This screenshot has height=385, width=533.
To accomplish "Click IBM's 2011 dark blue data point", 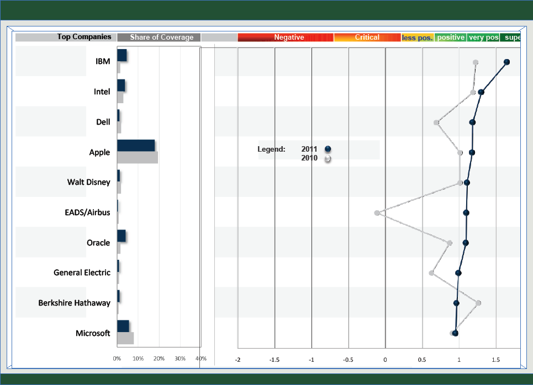I will pyautogui.click(x=506, y=62).
